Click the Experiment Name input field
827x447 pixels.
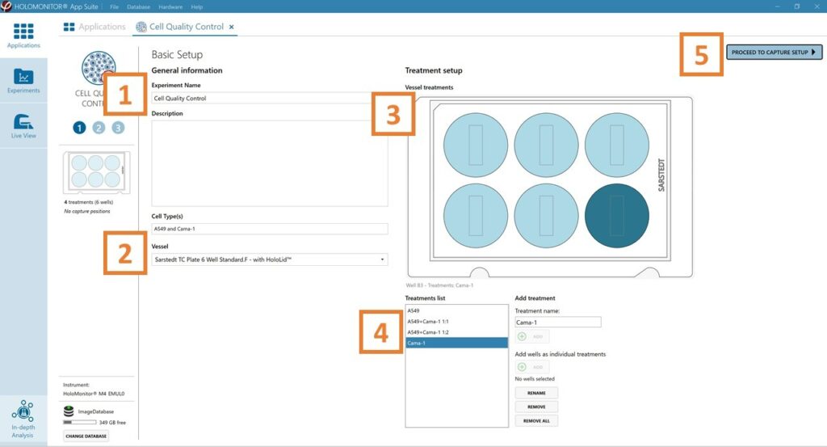coord(270,98)
